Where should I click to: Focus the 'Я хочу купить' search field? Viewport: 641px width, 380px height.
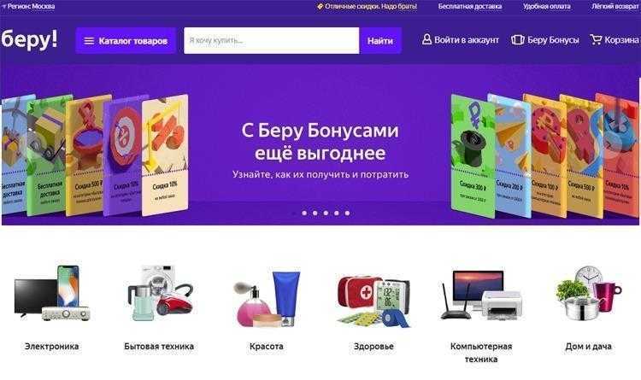272,40
